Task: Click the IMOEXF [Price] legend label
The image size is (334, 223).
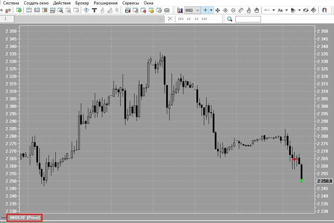Action: 24,218
